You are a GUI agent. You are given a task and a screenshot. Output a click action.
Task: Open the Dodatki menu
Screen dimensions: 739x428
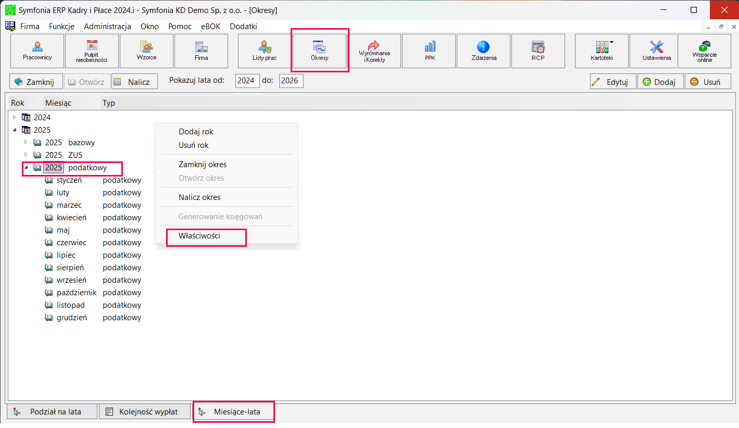pyautogui.click(x=243, y=27)
